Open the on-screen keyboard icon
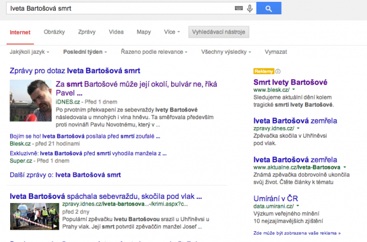This screenshot has width=367, height=242. pos(237,8)
